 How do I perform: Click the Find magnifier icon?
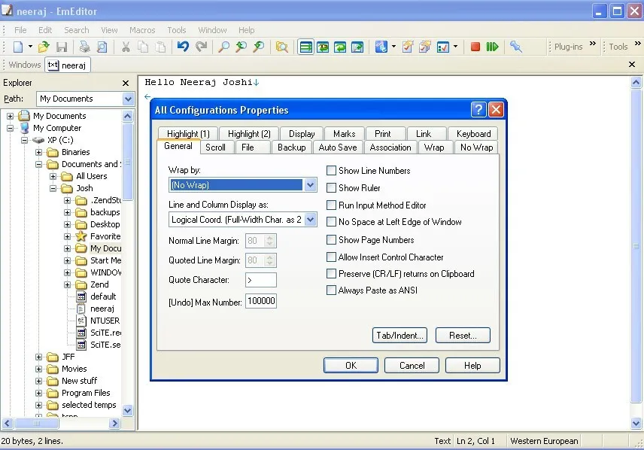pos(224,47)
